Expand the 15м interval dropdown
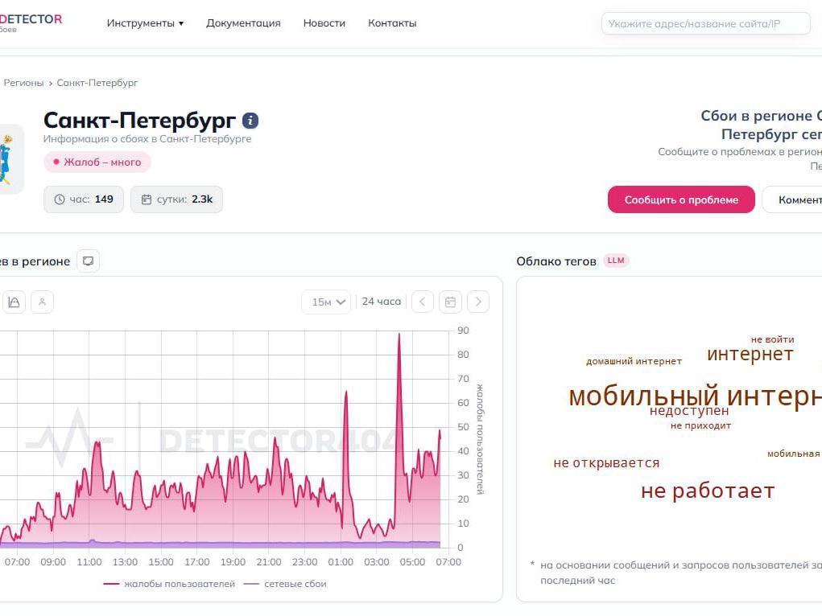This screenshot has height=616, width=822. click(x=327, y=302)
